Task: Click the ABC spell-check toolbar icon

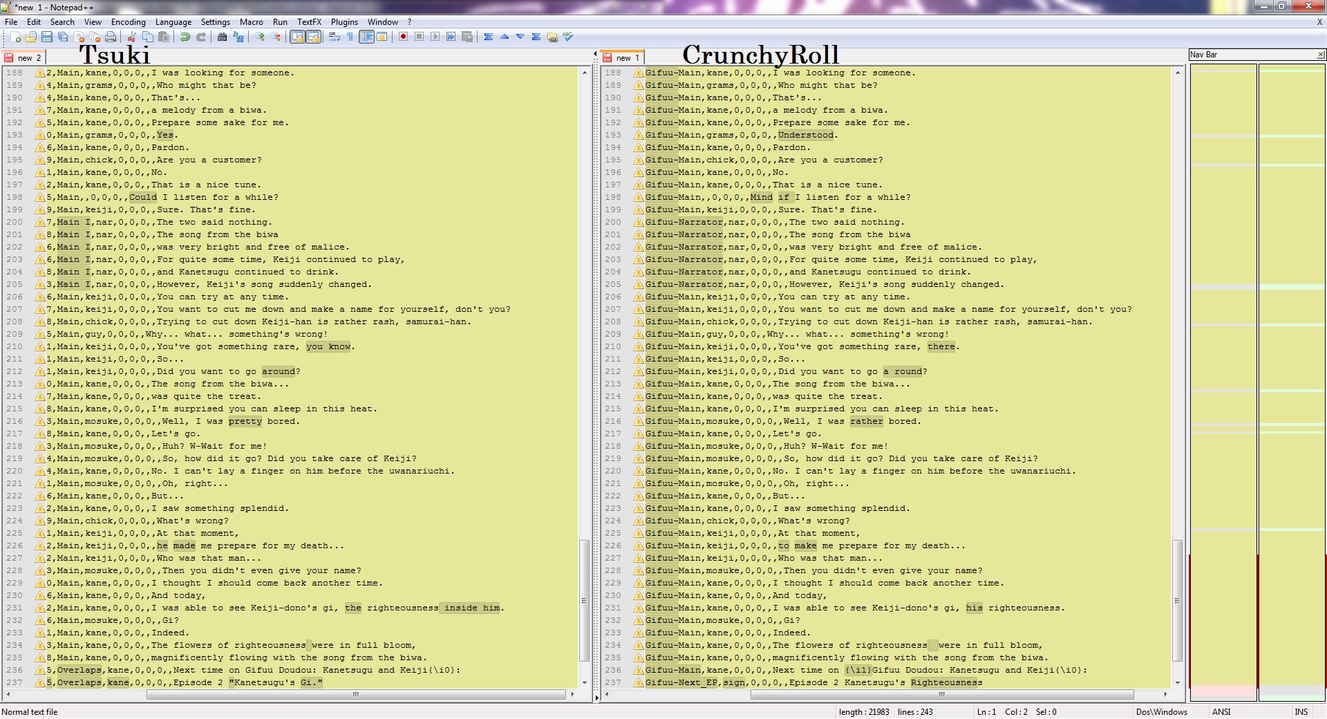Action: coord(568,37)
